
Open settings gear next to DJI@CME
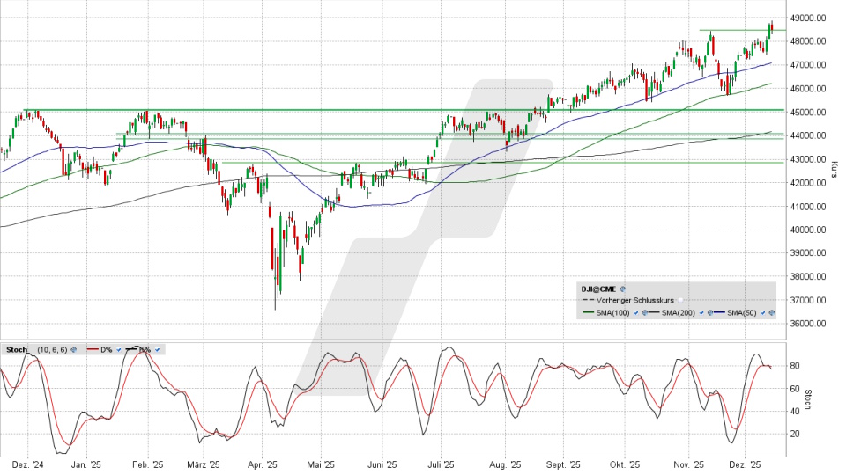[x=622, y=289]
